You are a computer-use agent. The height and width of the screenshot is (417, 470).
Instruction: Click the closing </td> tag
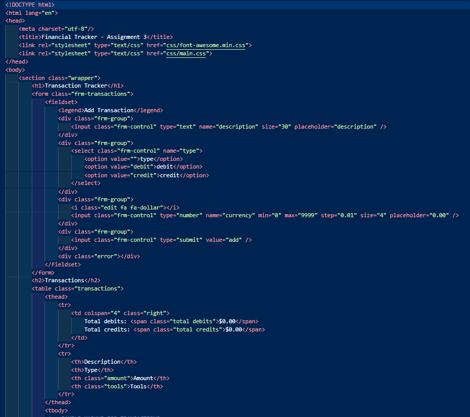click(x=79, y=338)
